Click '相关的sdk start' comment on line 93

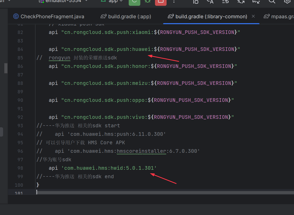pos(99,126)
